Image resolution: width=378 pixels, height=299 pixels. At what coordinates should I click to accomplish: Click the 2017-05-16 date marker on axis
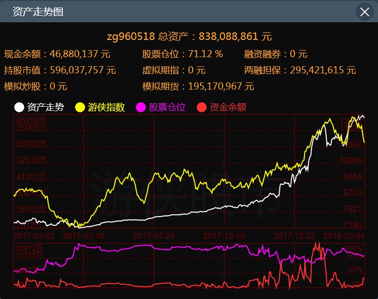click(83, 236)
